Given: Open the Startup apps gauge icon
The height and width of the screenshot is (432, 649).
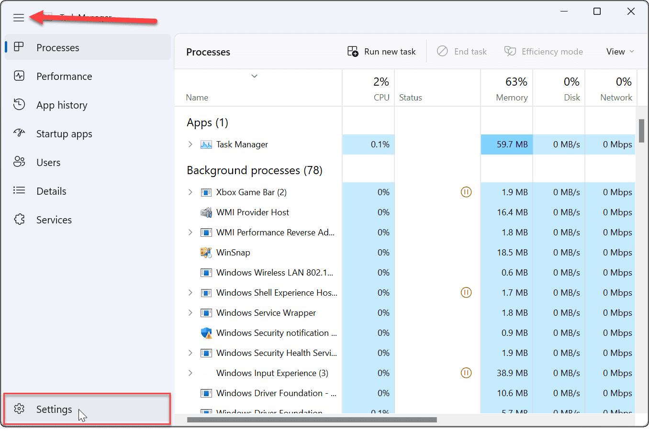Looking at the screenshot, I should click(x=19, y=133).
